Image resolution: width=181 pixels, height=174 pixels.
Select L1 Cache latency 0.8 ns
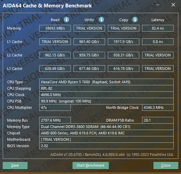tap(158, 42)
